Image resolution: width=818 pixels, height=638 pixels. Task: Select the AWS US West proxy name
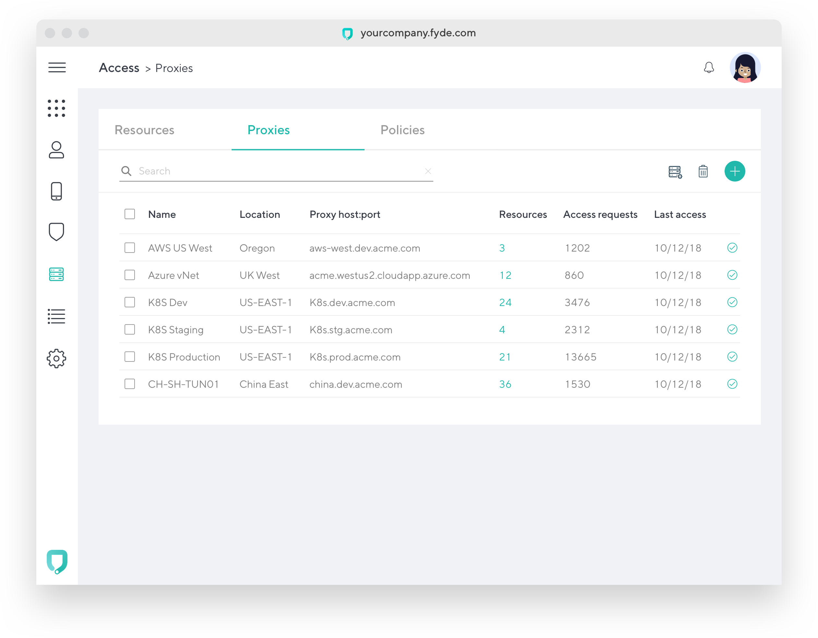pos(180,248)
